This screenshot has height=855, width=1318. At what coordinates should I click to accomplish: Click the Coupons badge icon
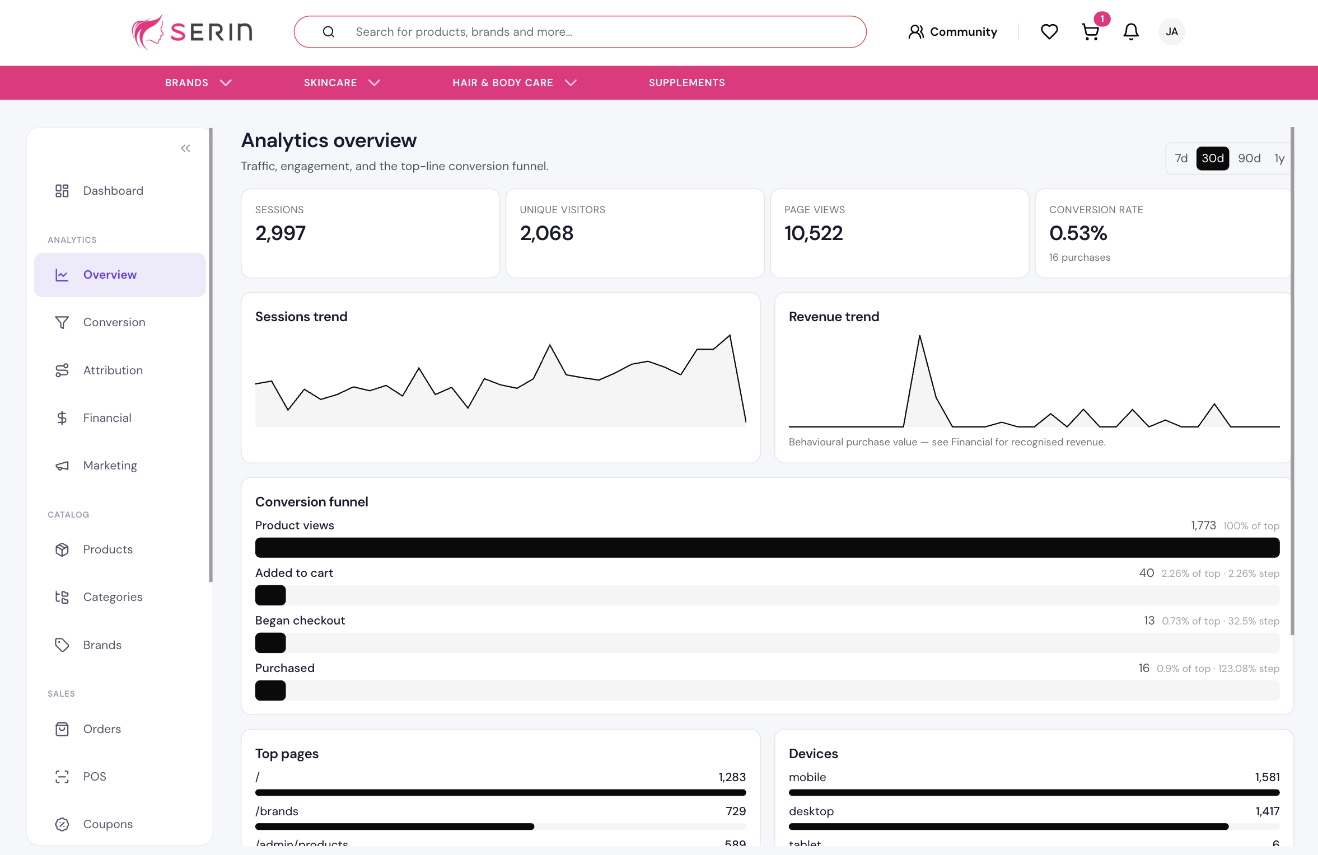[62, 824]
